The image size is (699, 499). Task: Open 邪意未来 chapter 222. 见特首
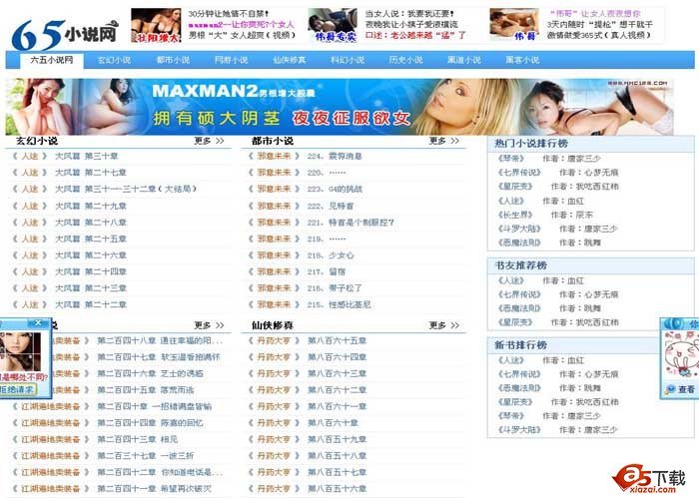pos(331,206)
